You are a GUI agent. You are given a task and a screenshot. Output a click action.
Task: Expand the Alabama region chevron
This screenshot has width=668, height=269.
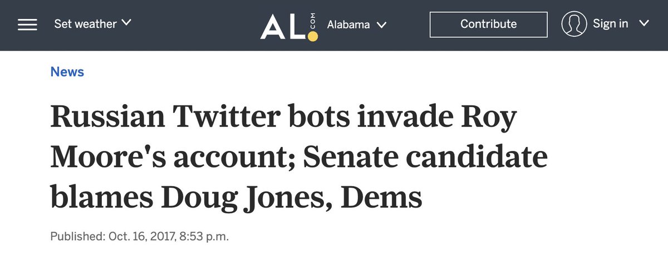(x=381, y=25)
